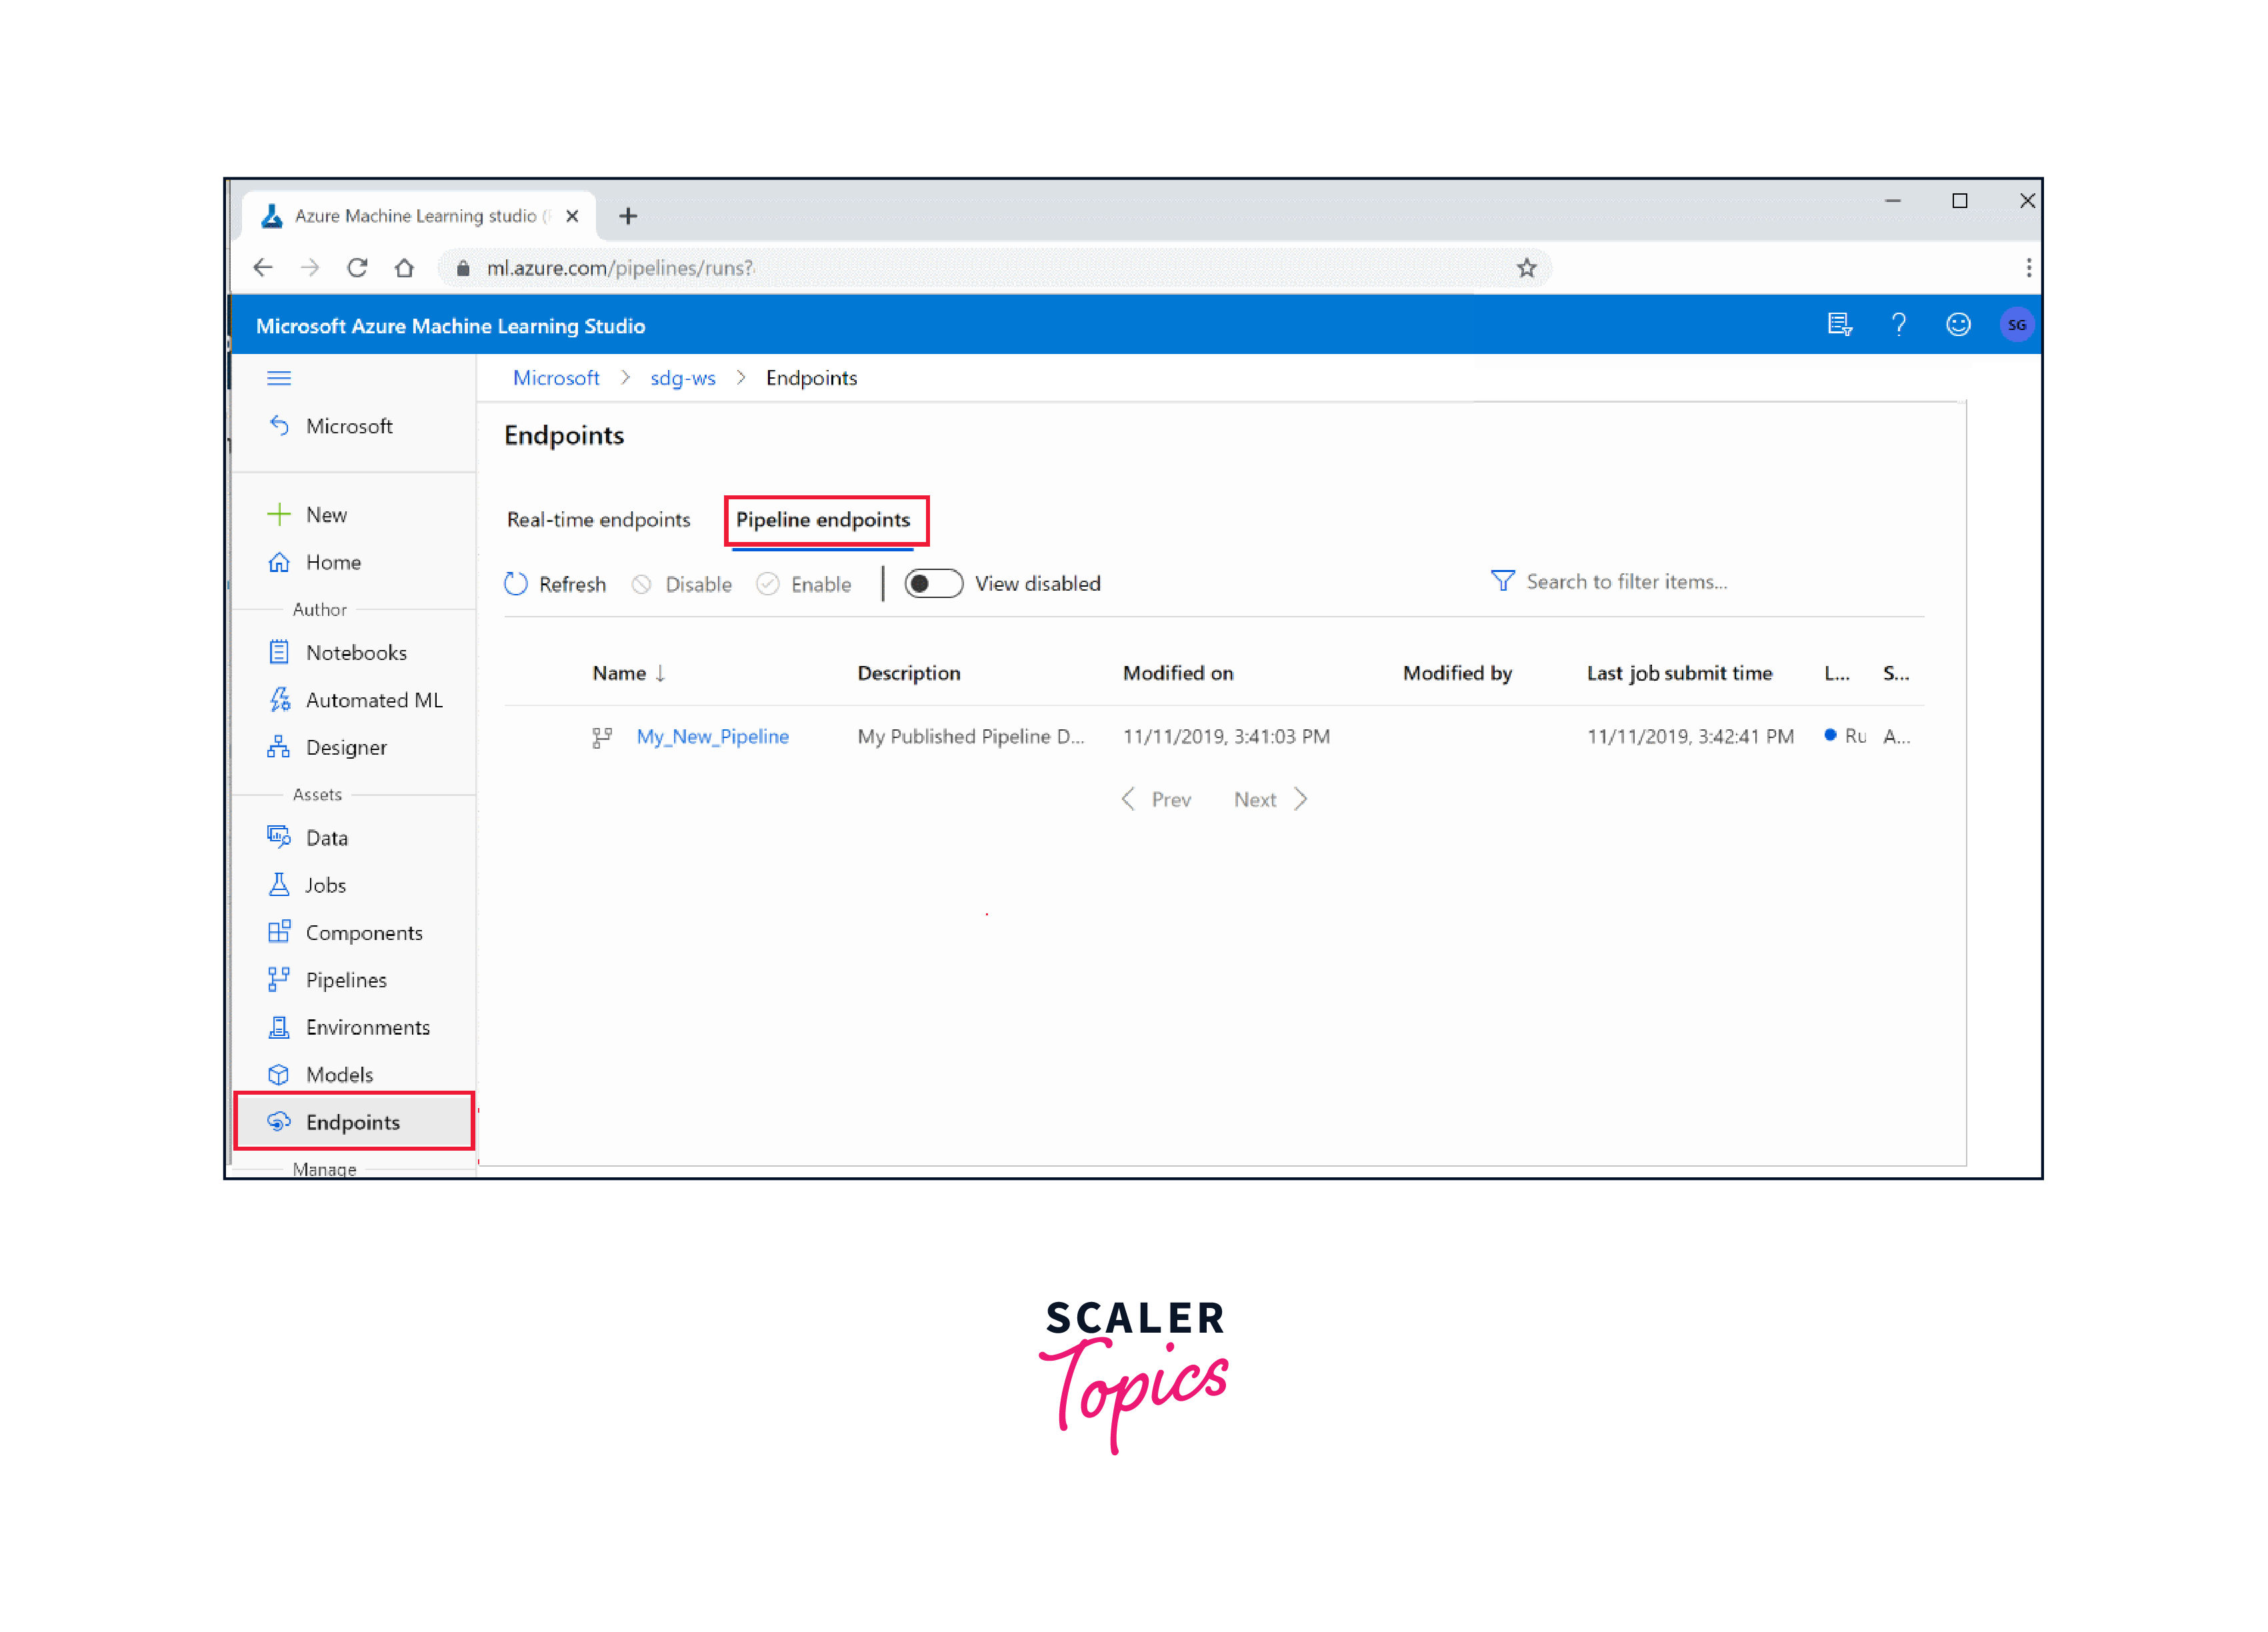Screen dimensions: 2268x1632
Task: Collapse the hamburger navigation menu
Action: [279, 378]
